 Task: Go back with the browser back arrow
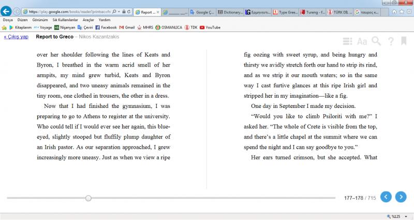tap(6, 11)
